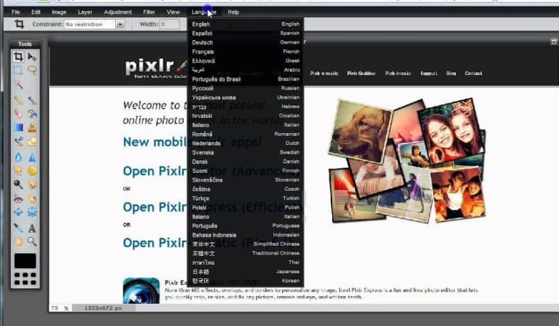Choose Simplified Chinese language

point(246,244)
